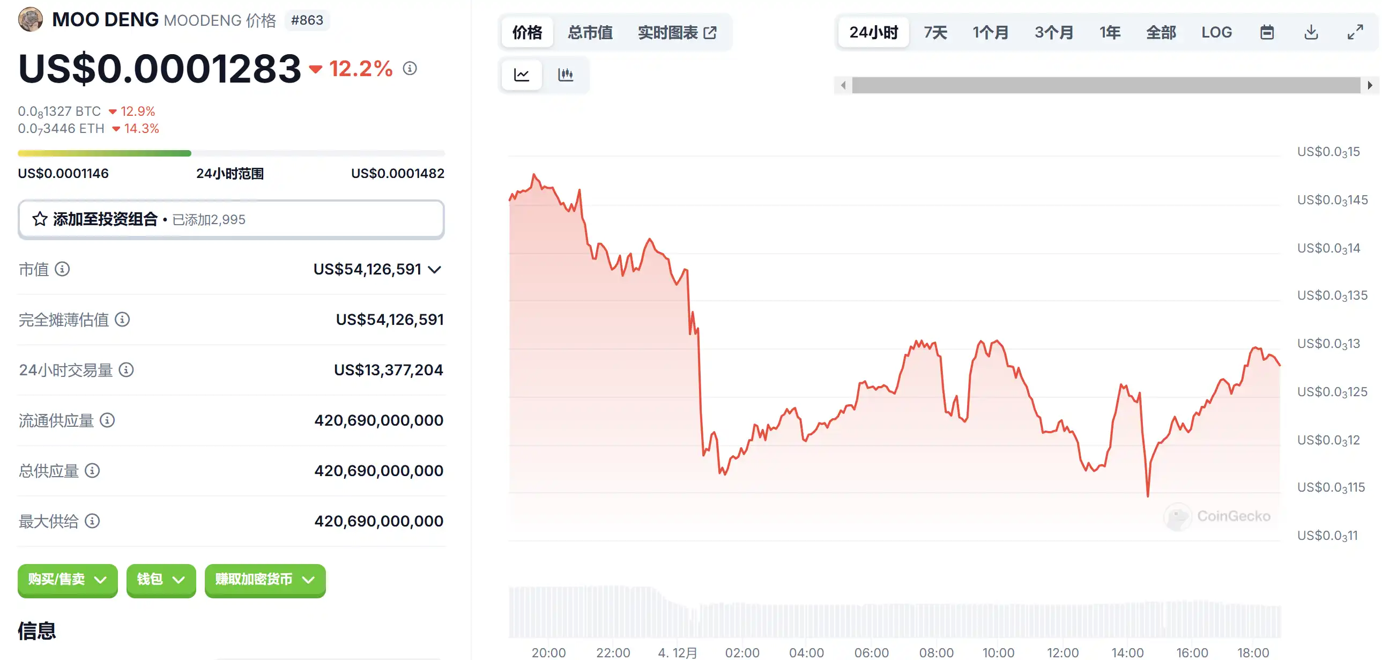
Task: Expand chart to fullscreen
Action: pyautogui.click(x=1355, y=32)
